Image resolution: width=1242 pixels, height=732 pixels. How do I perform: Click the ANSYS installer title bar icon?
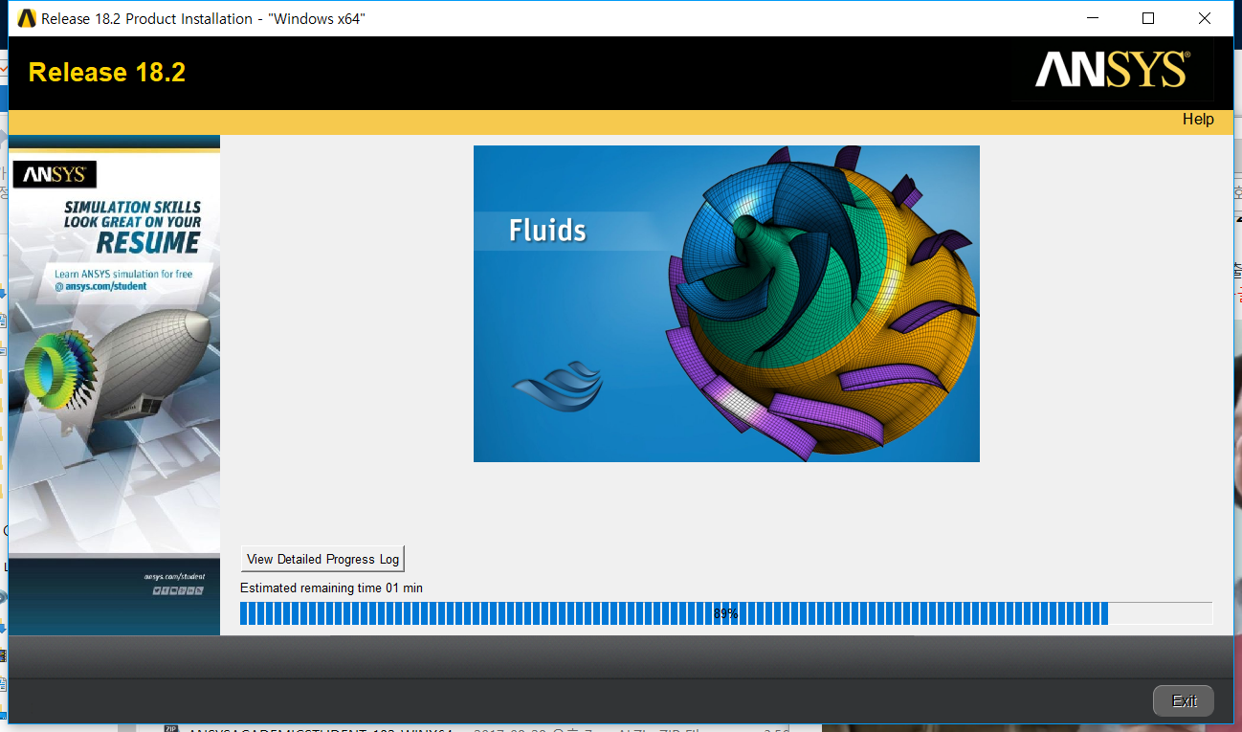pos(27,18)
